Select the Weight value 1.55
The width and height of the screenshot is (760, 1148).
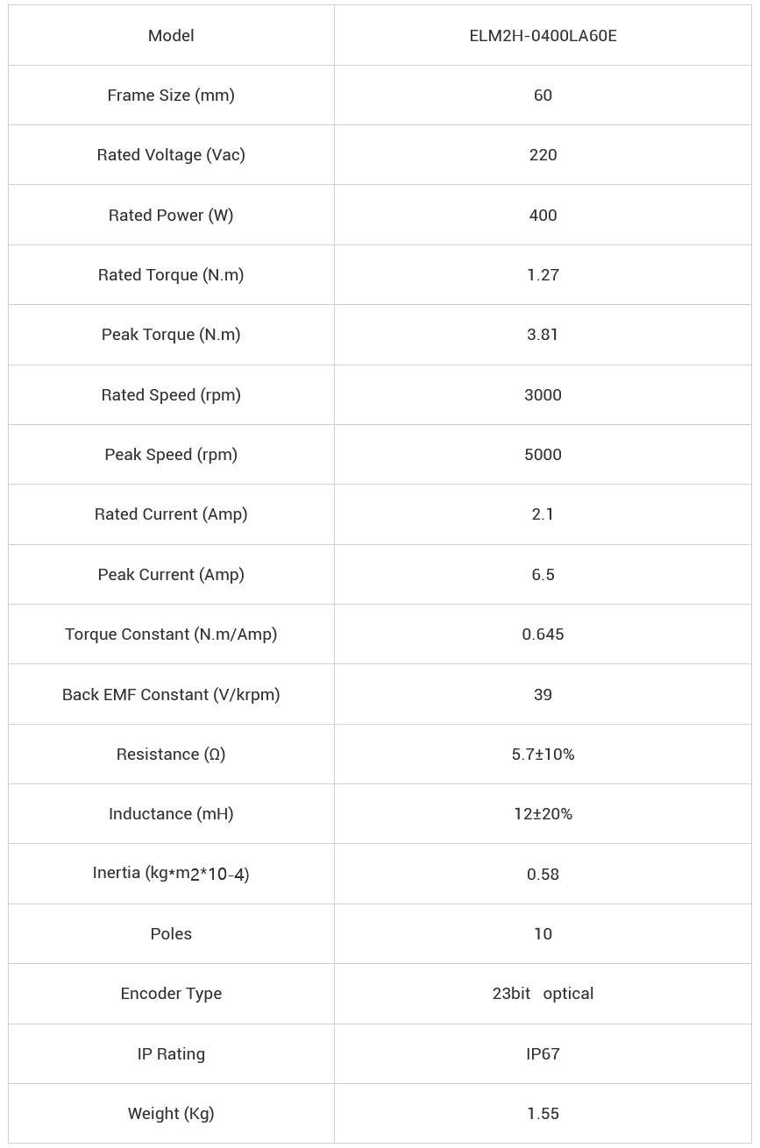pos(543,1114)
